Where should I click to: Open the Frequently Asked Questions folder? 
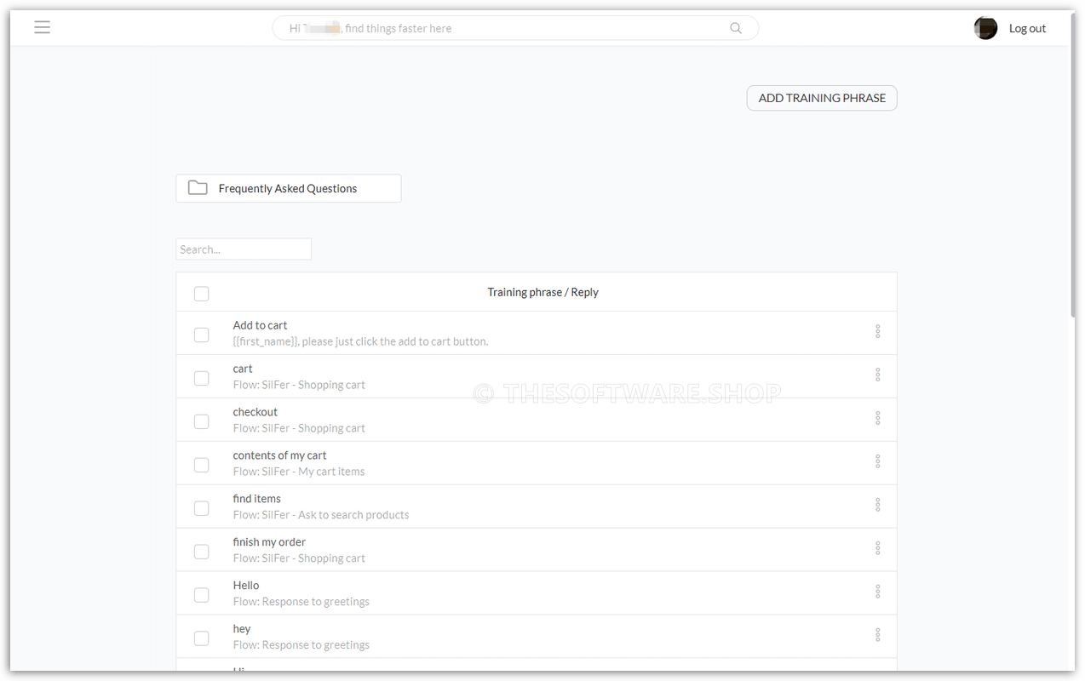[x=287, y=187]
